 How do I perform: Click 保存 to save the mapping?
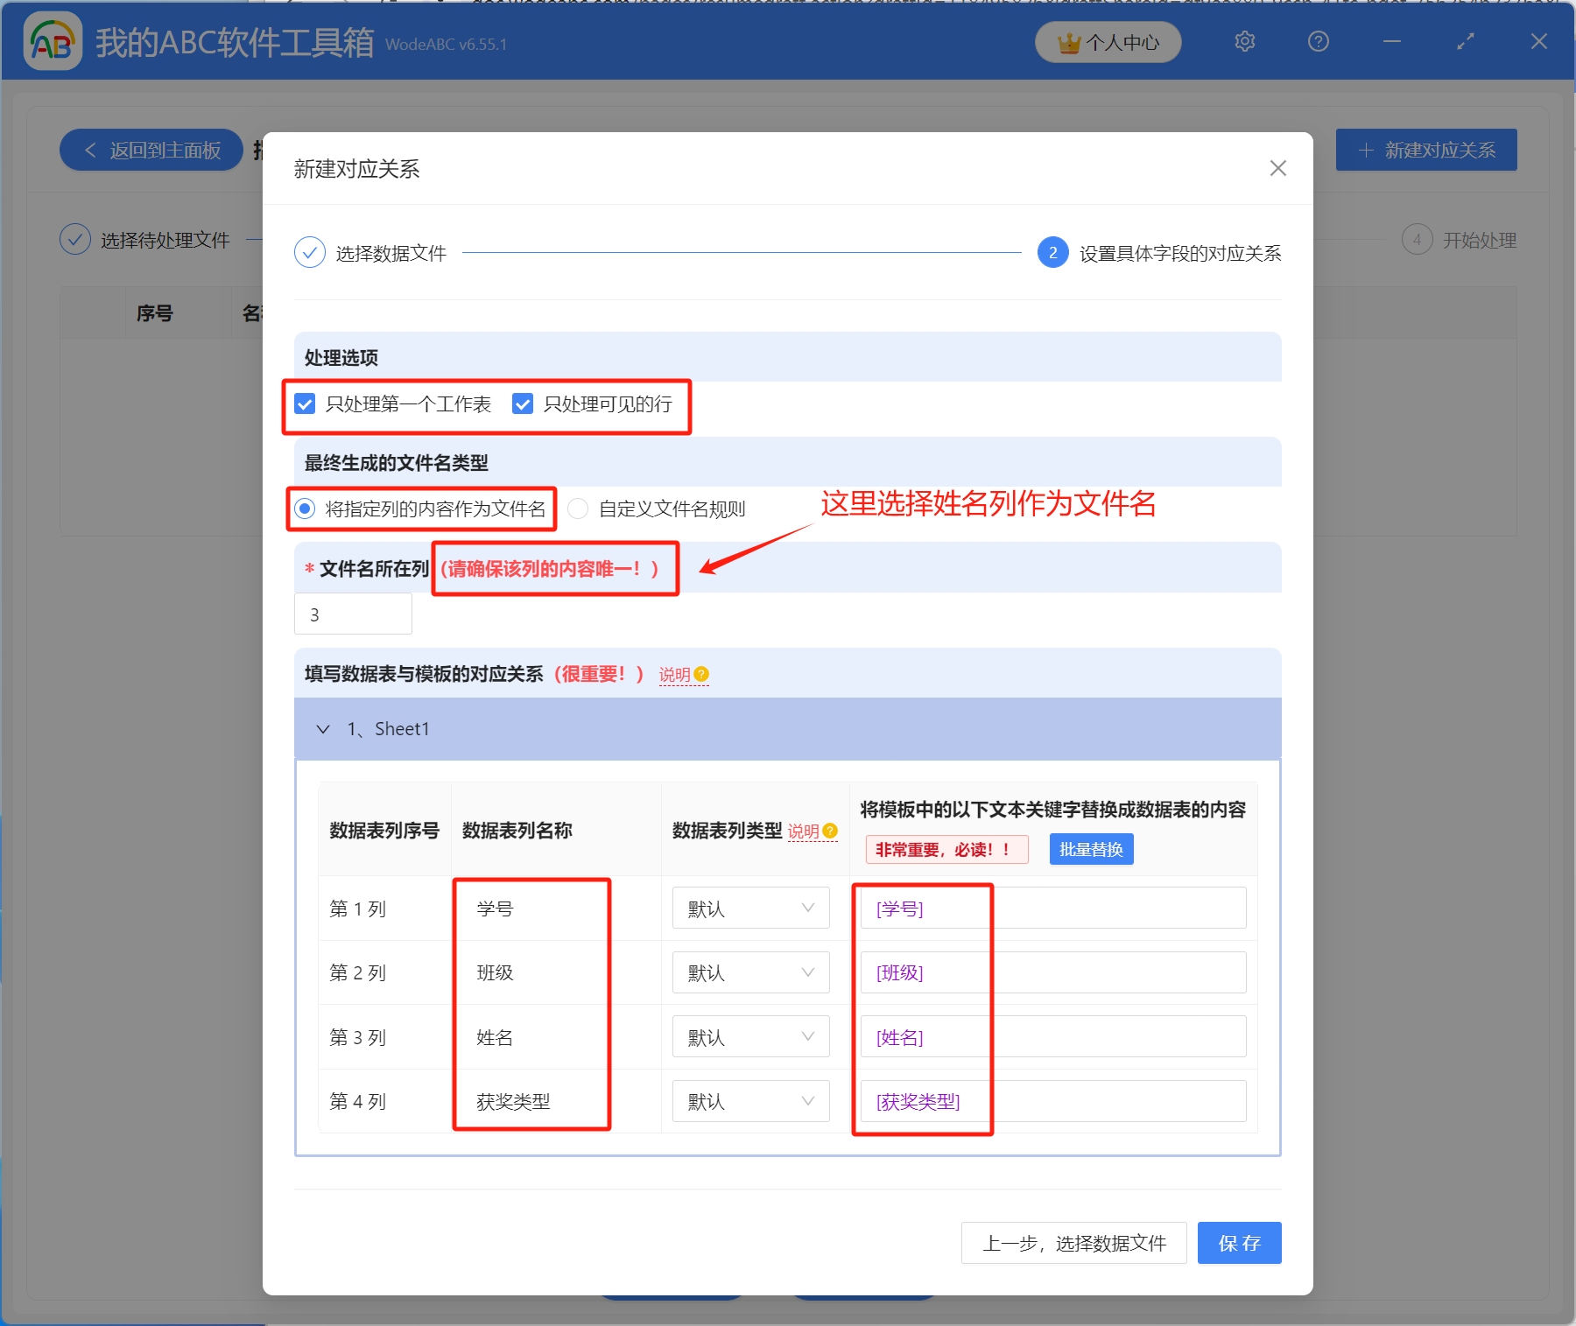pos(1239,1243)
